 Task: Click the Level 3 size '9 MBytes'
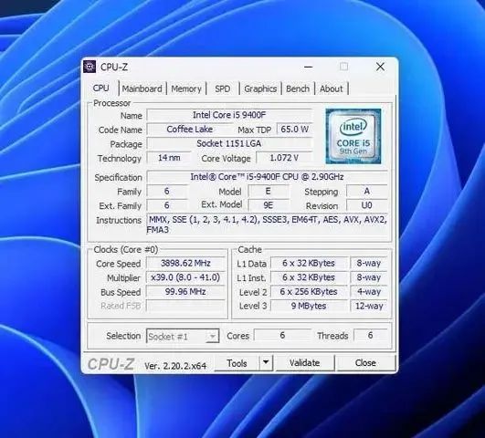[x=309, y=306]
